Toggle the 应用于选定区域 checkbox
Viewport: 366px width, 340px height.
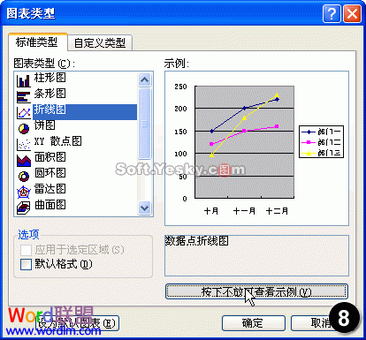[26, 250]
